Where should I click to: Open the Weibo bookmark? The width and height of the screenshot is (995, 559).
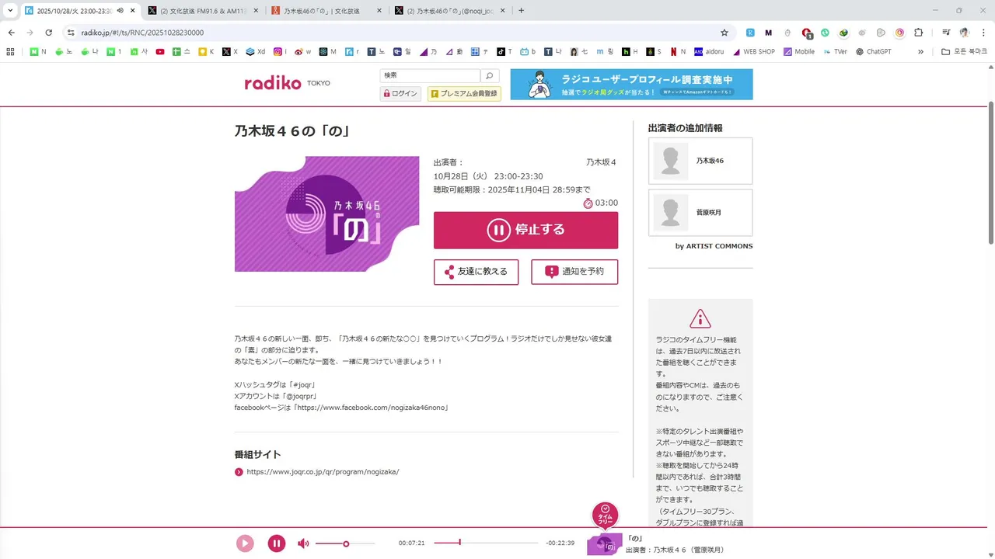(x=304, y=52)
